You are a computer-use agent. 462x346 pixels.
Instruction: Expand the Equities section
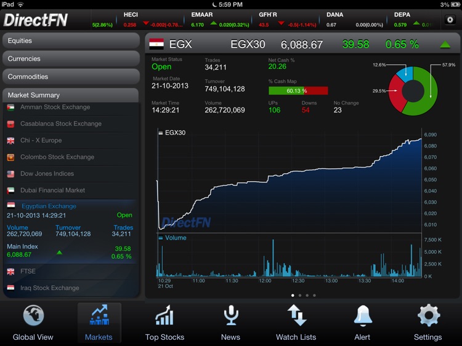point(71,41)
